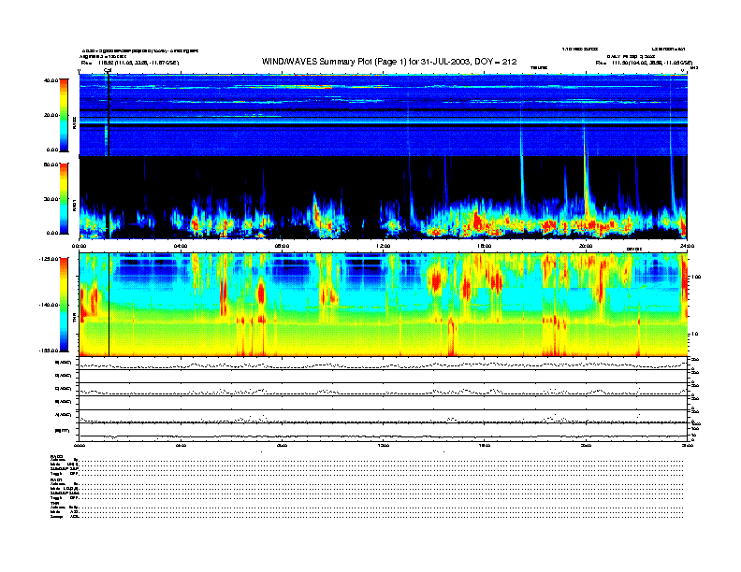Click the 20.00 label on RAD2 scale
This screenshot has height=572, width=741.
51,115
